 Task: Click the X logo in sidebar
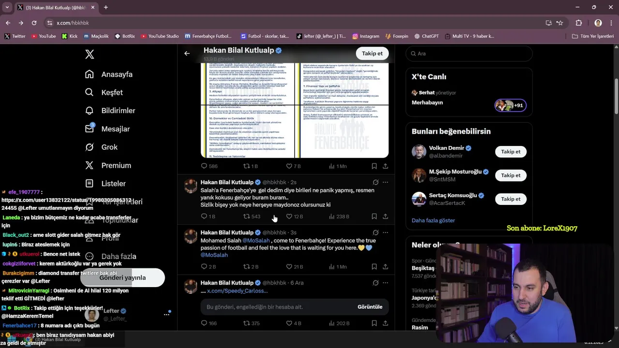[89, 54]
